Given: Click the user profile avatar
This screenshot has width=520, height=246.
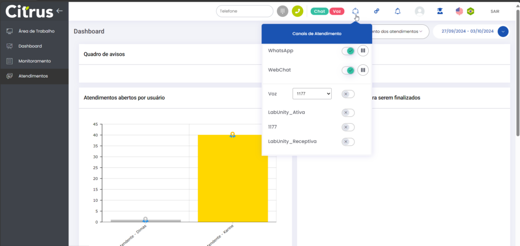Looking at the screenshot, I should coord(419,11).
